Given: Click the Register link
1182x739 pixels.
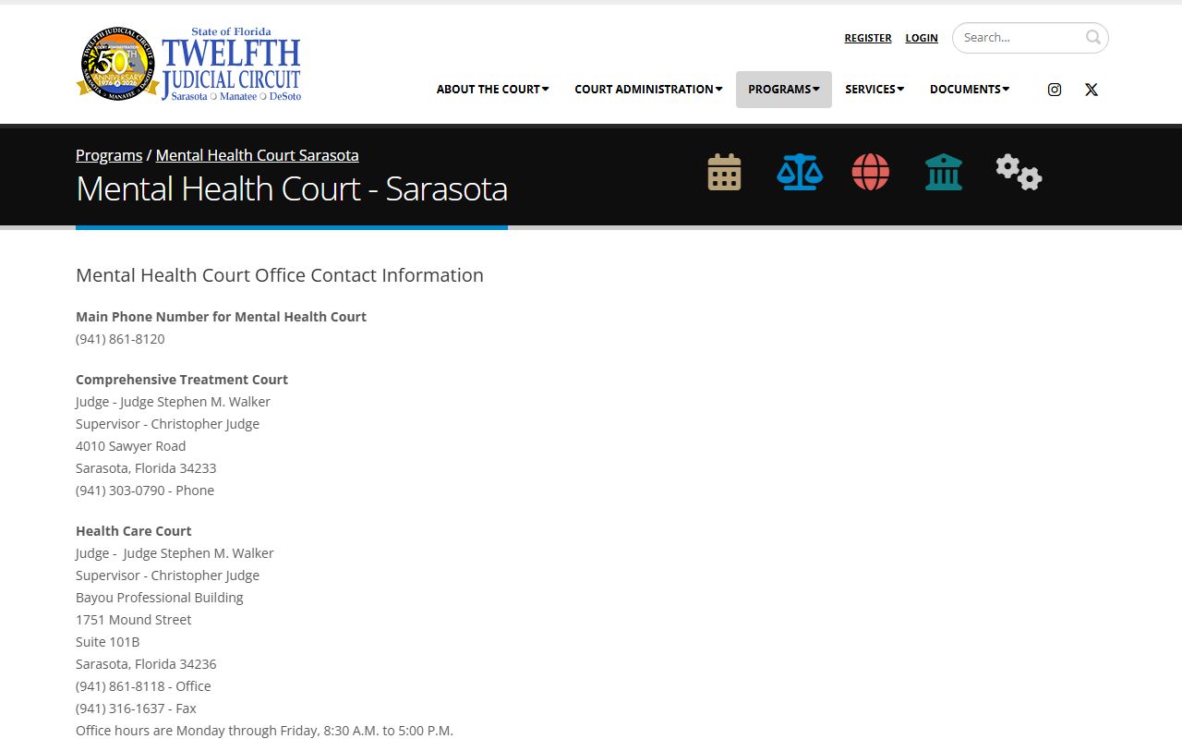Looking at the screenshot, I should point(868,38).
